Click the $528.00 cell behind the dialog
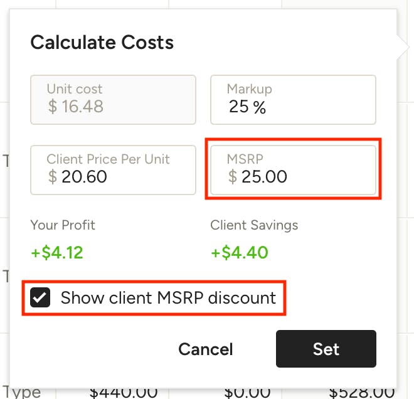Image resolution: width=414 pixels, height=399 pixels. (362, 393)
